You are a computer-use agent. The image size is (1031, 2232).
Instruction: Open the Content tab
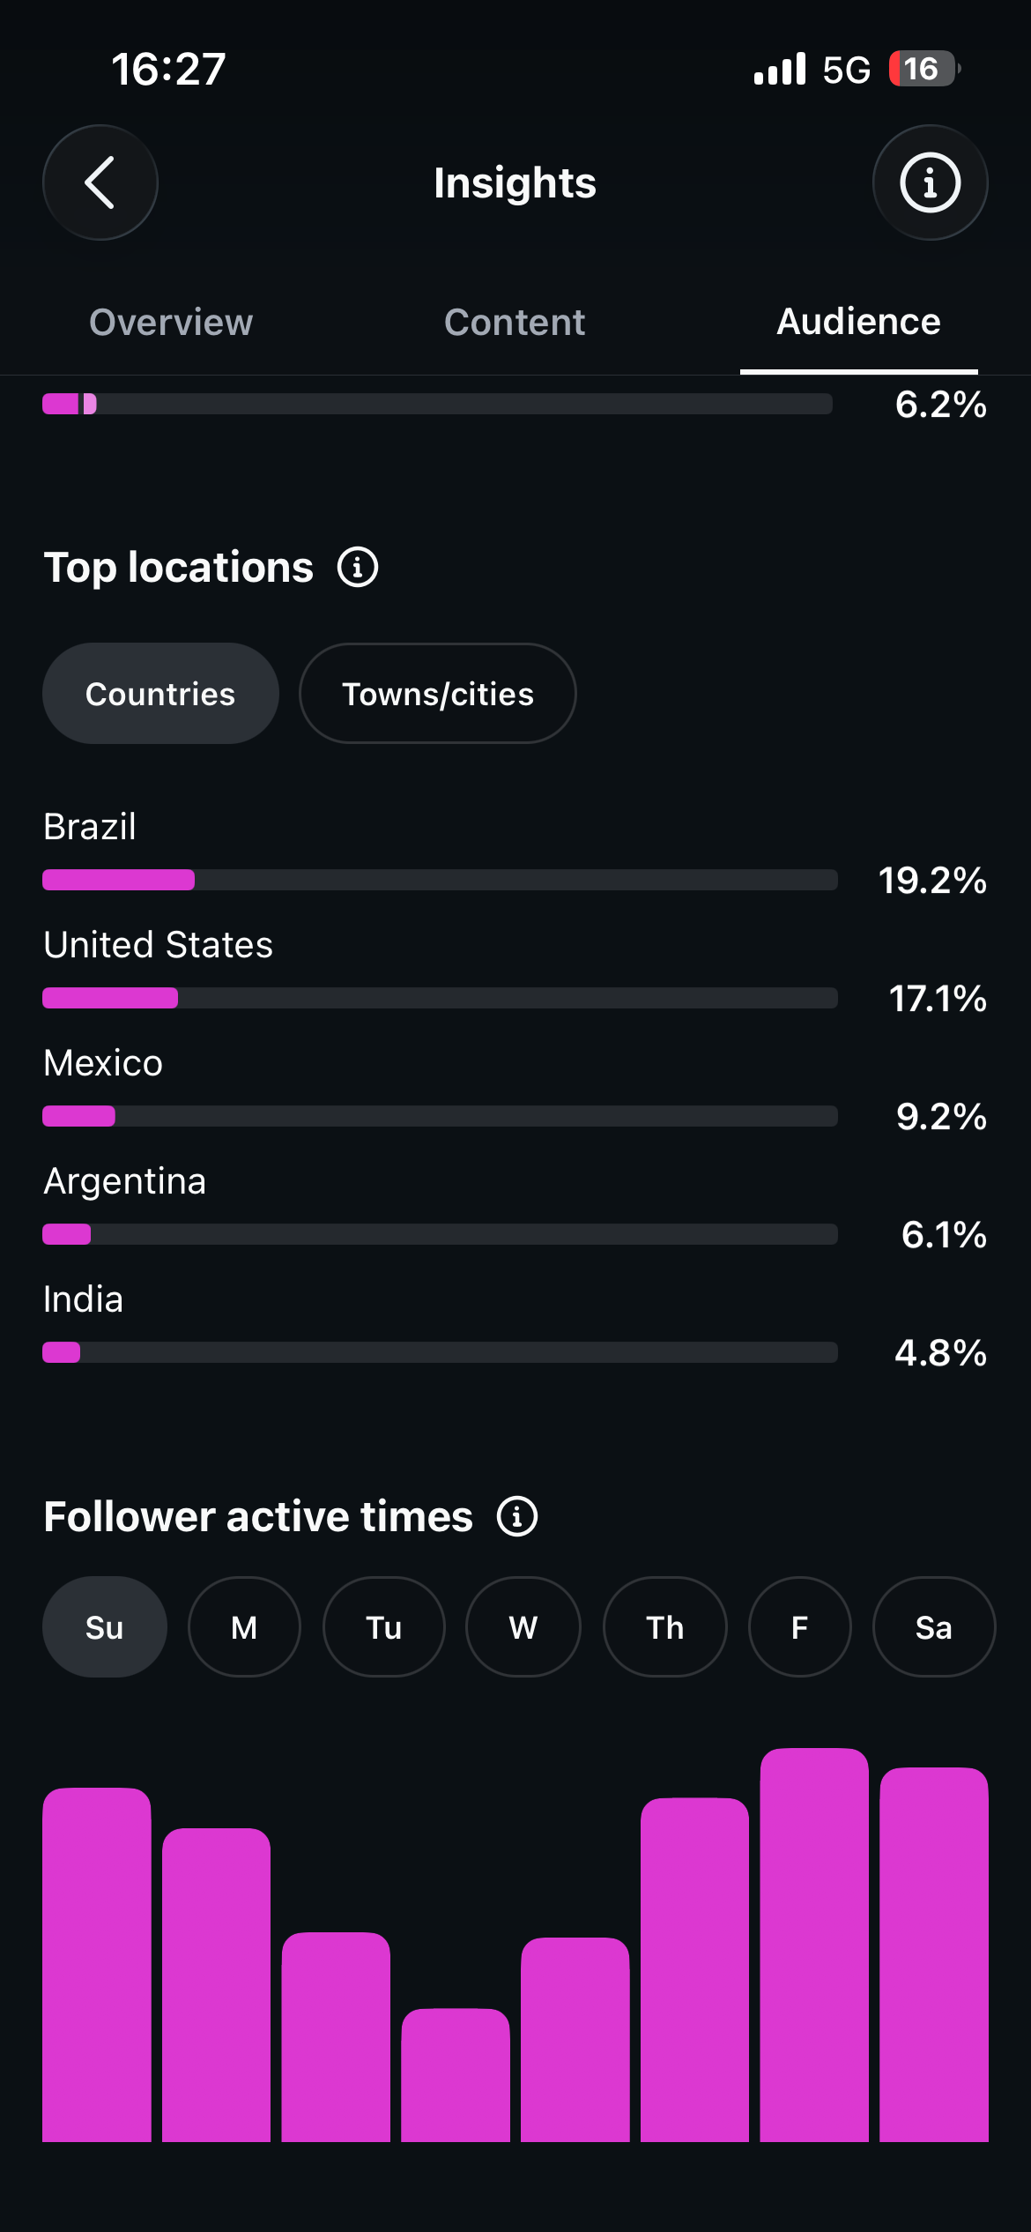point(515,322)
